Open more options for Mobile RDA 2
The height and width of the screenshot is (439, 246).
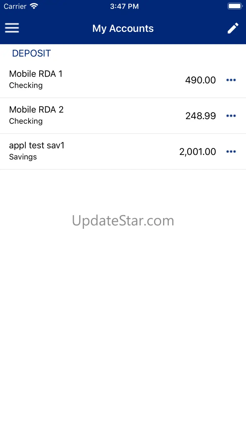[x=231, y=116]
